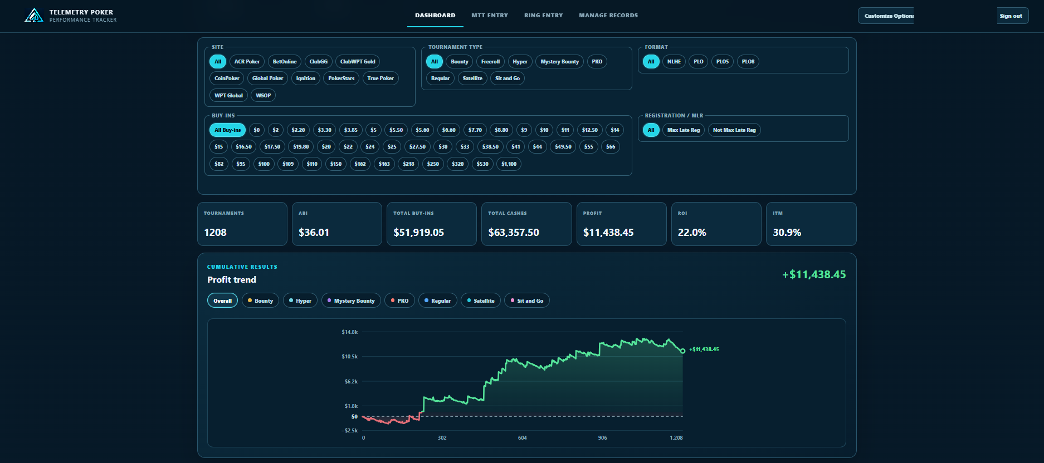Toggle Sit and Go in Tournament Type filters
This screenshot has width=1044, height=463.
click(508, 78)
